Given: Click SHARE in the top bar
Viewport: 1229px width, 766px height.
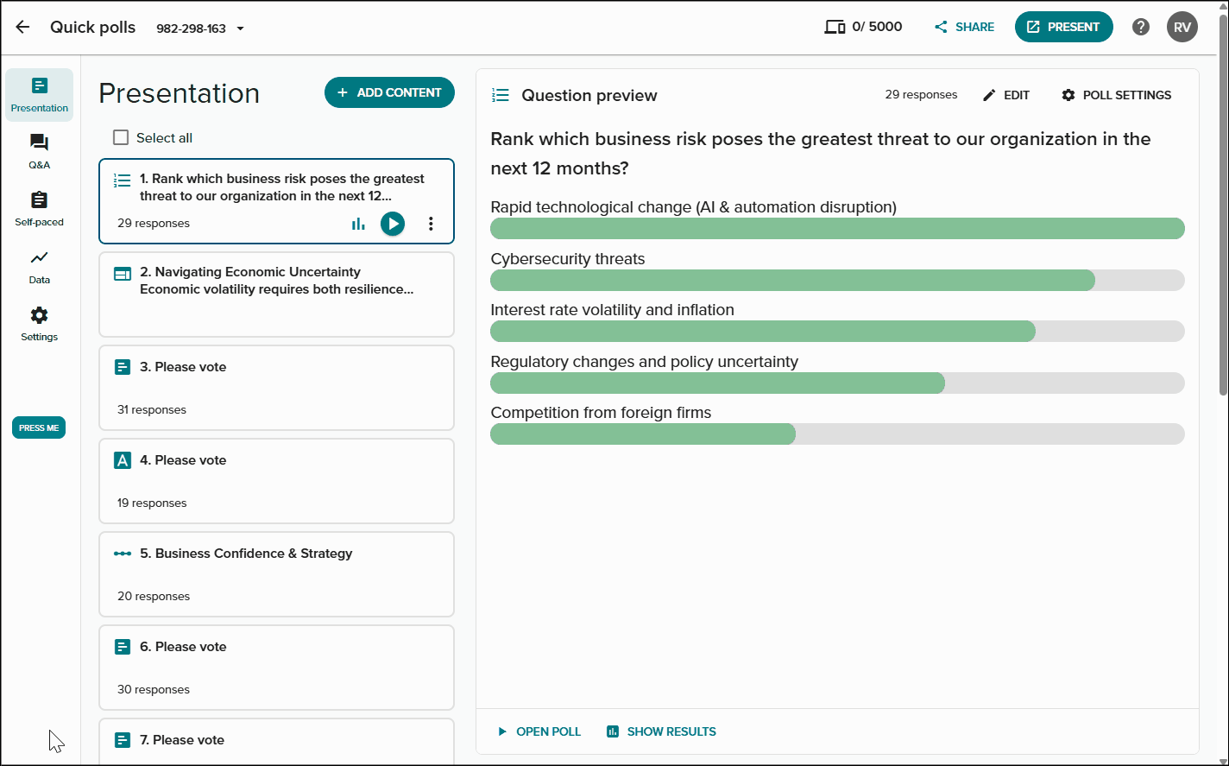Looking at the screenshot, I should (x=964, y=27).
